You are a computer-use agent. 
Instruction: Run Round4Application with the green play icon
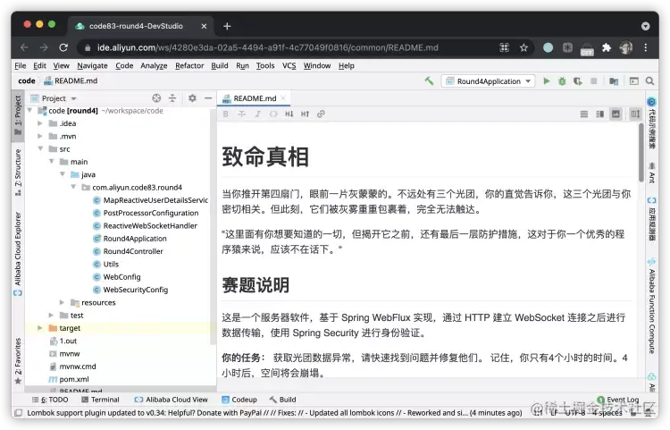click(x=546, y=80)
